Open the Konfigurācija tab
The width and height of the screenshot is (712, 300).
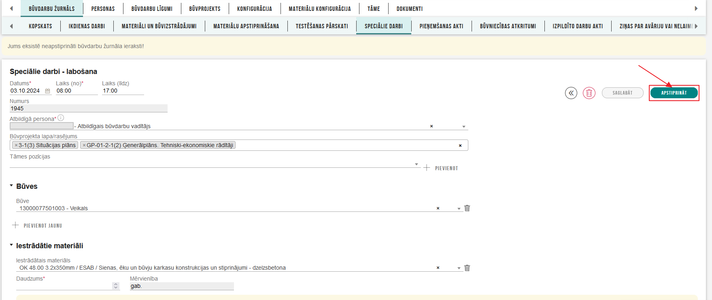(x=255, y=8)
